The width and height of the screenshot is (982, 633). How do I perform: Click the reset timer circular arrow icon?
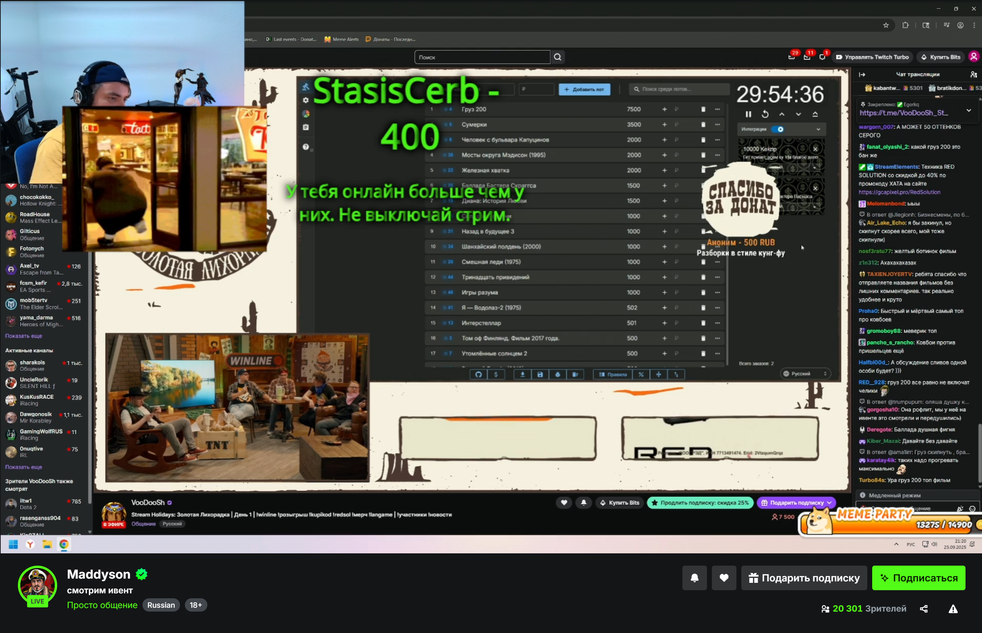(x=765, y=114)
